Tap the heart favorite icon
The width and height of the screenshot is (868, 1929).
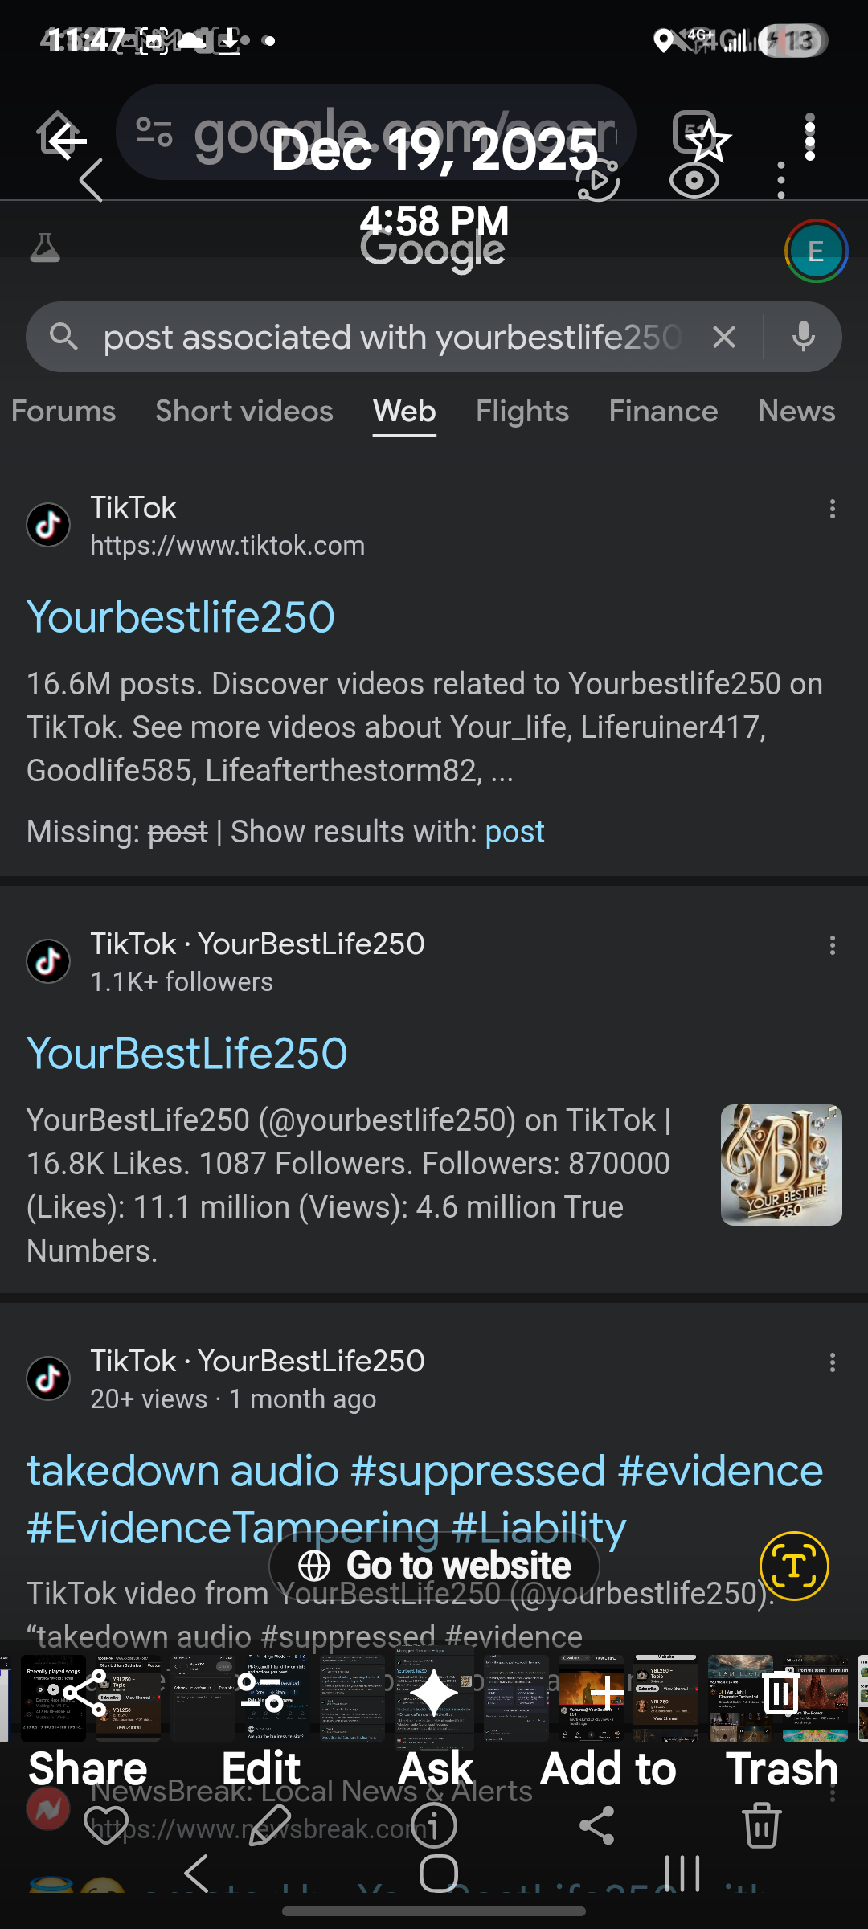click(106, 1825)
